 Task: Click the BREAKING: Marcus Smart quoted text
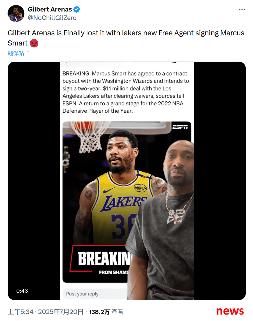pyautogui.click(x=126, y=92)
